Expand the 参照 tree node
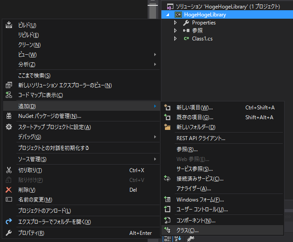Viewport: 293px width, 242px height. tap(175, 31)
